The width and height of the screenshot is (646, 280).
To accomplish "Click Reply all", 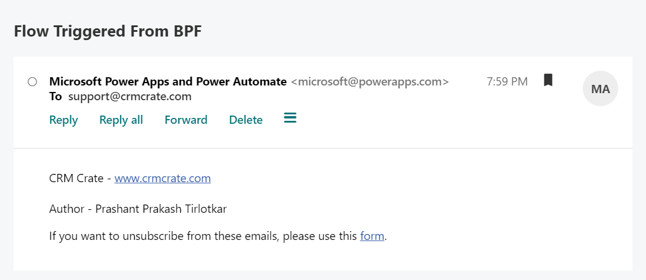I will [x=121, y=120].
